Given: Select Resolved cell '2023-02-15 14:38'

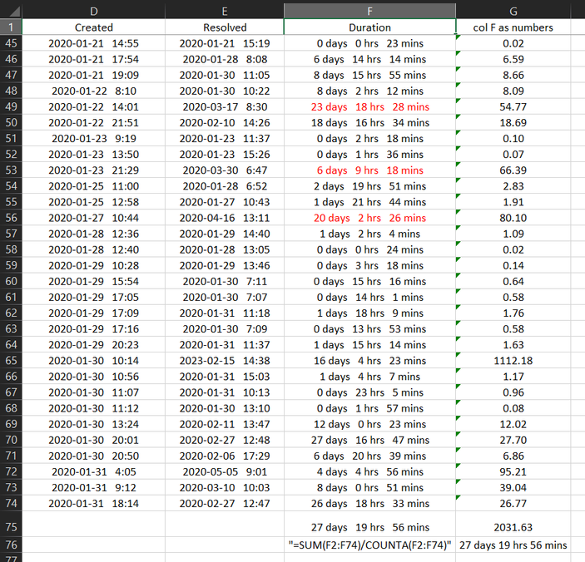Looking at the screenshot, I should pos(225,360).
